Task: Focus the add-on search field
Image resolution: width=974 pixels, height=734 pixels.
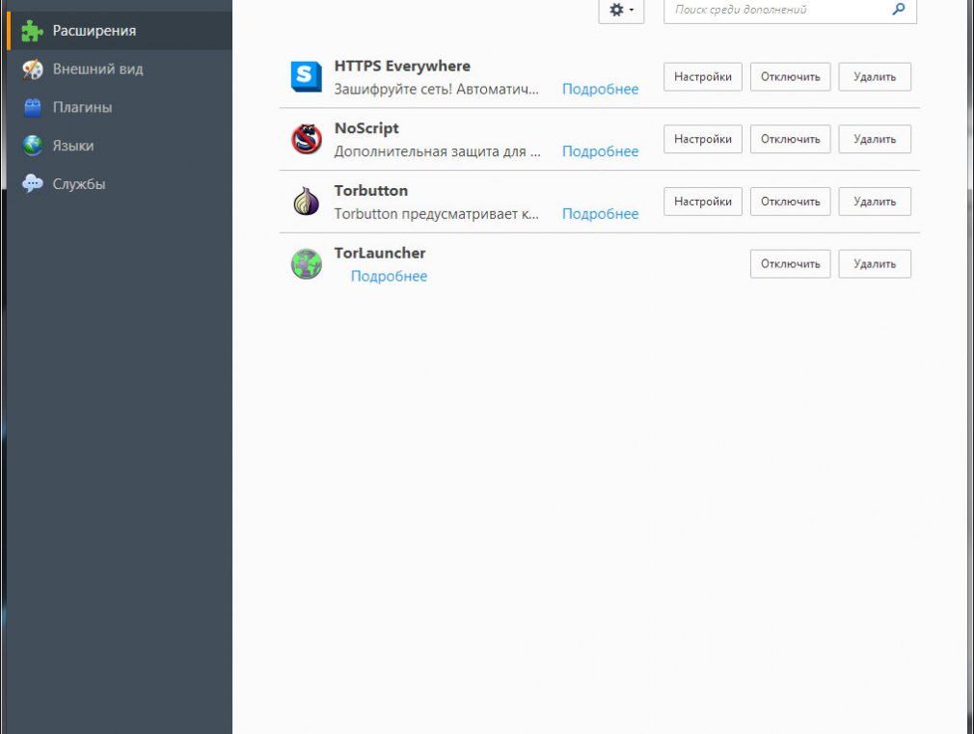Action: [790, 11]
